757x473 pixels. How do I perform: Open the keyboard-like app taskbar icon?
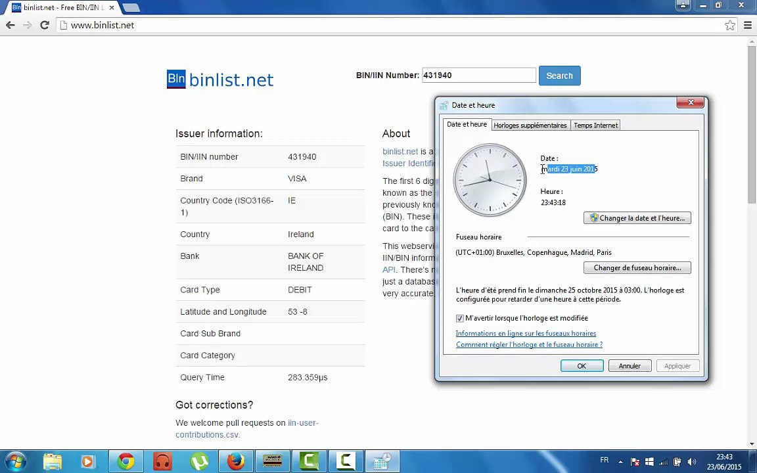tap(273, 462)
